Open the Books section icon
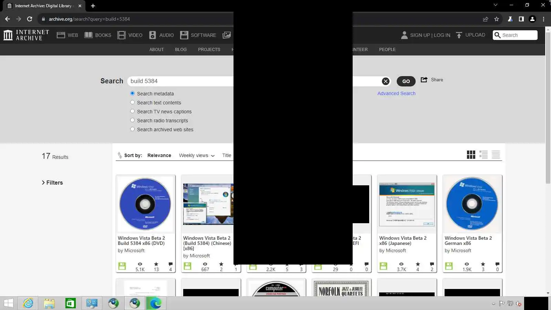 (x=89, y=35)
